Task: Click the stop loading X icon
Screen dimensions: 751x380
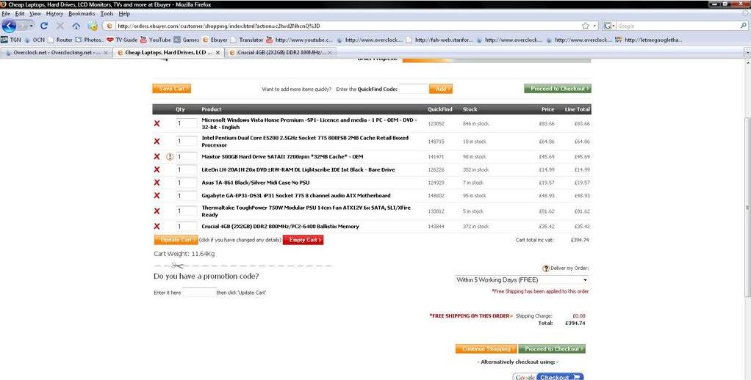Action: pyautogui.click(x=60, y=26)
